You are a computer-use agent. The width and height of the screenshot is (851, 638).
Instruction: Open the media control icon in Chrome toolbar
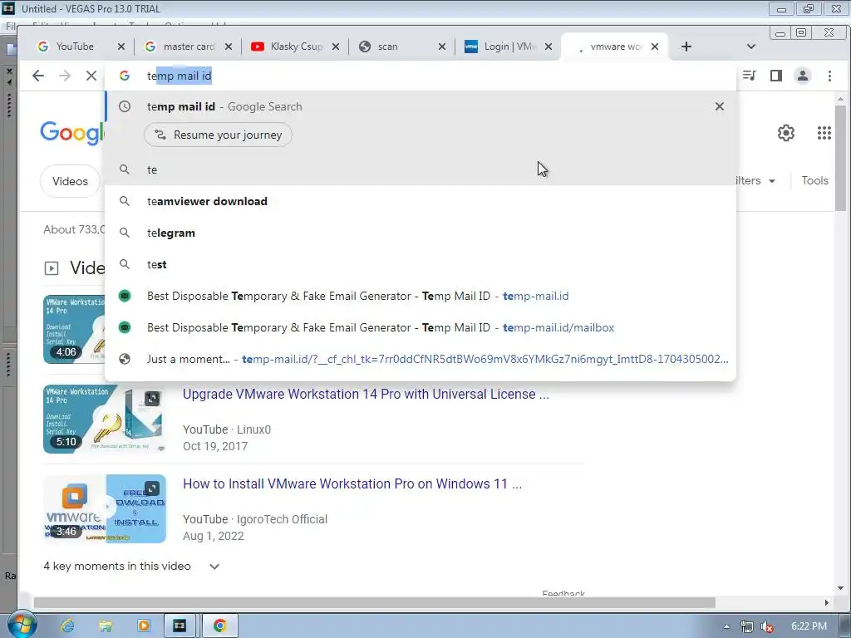[x=750, y=76]
